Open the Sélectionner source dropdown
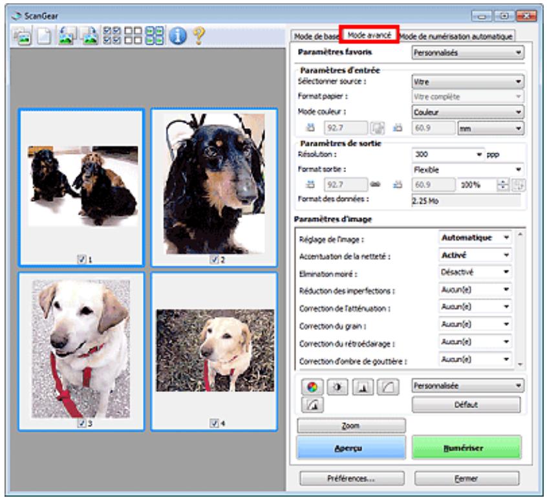 [x=467, y=81]
